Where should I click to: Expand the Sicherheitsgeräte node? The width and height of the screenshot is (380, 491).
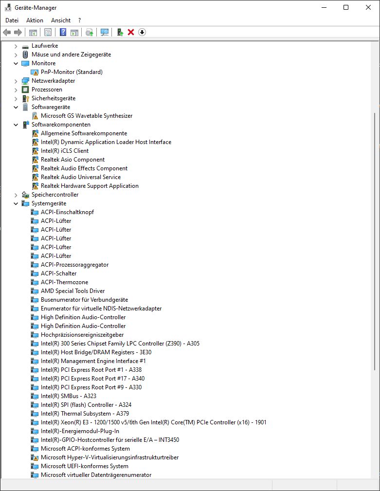[x=16, y=99]
